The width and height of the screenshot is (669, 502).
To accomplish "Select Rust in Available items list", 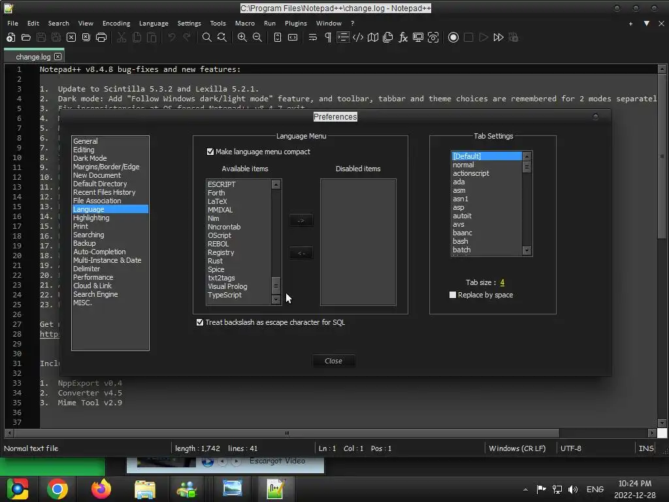I will (239, 261).
